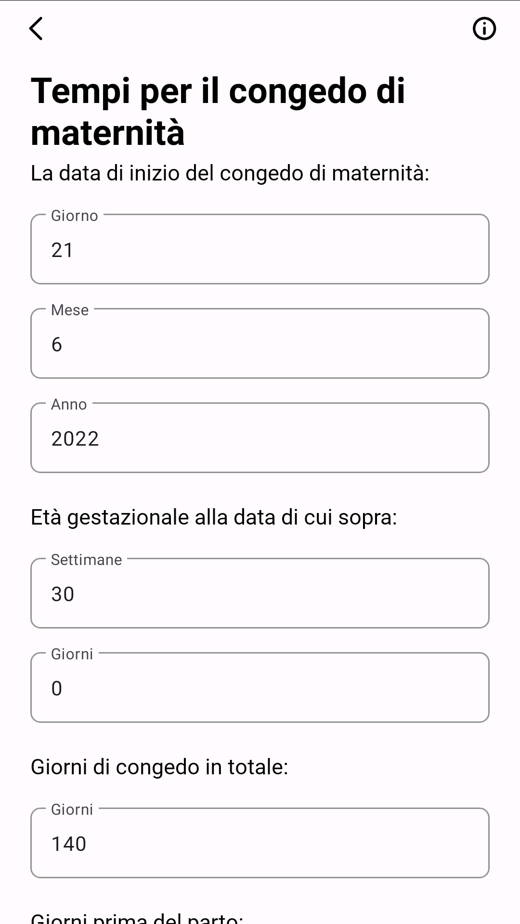Screen dimensions: 520x924
Task: Select the Giorni field containing 140
Action: click(x=260, y=843)
